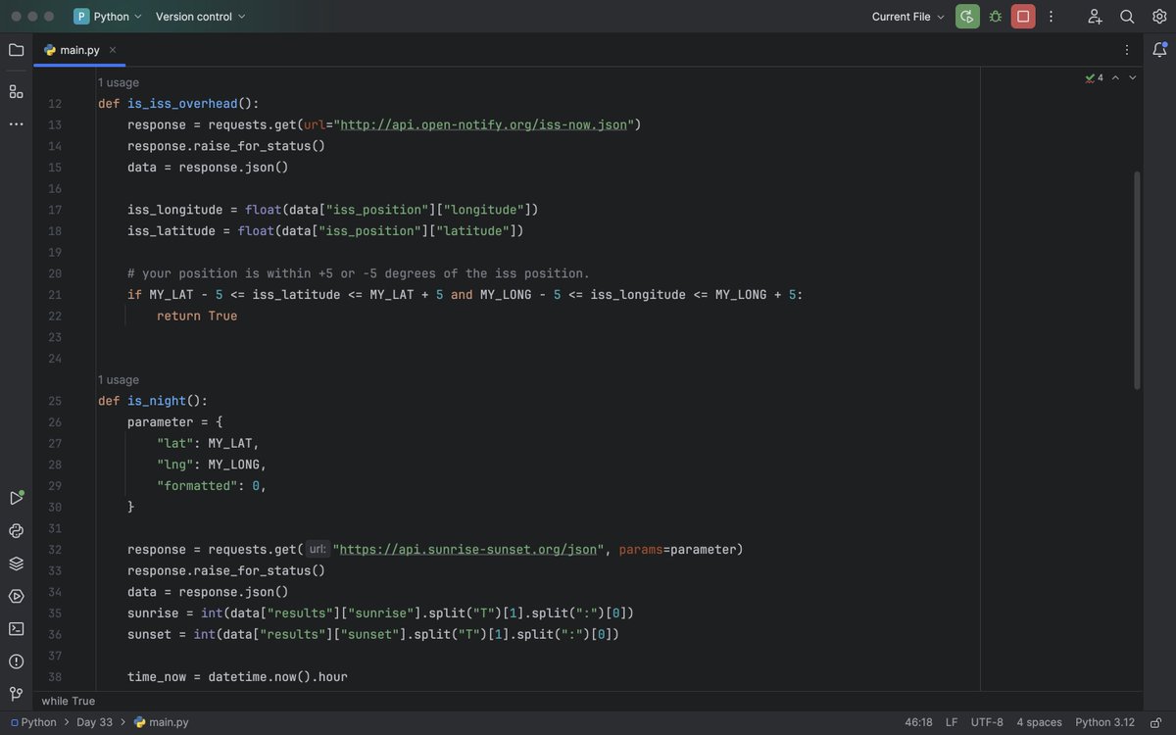Open the Notifications bell icon
Image resolution: width=1176 pixels, height=735 pixels.
[x=1159, y=50]
